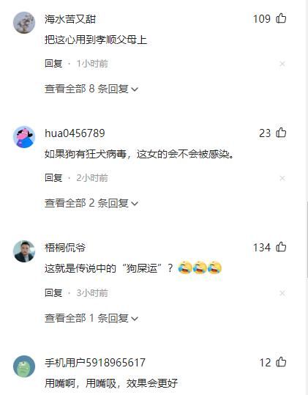This screenshot has width=308, height=395.
Task: Like the comment by 海水苦又甜
Action: pos(281,18)
